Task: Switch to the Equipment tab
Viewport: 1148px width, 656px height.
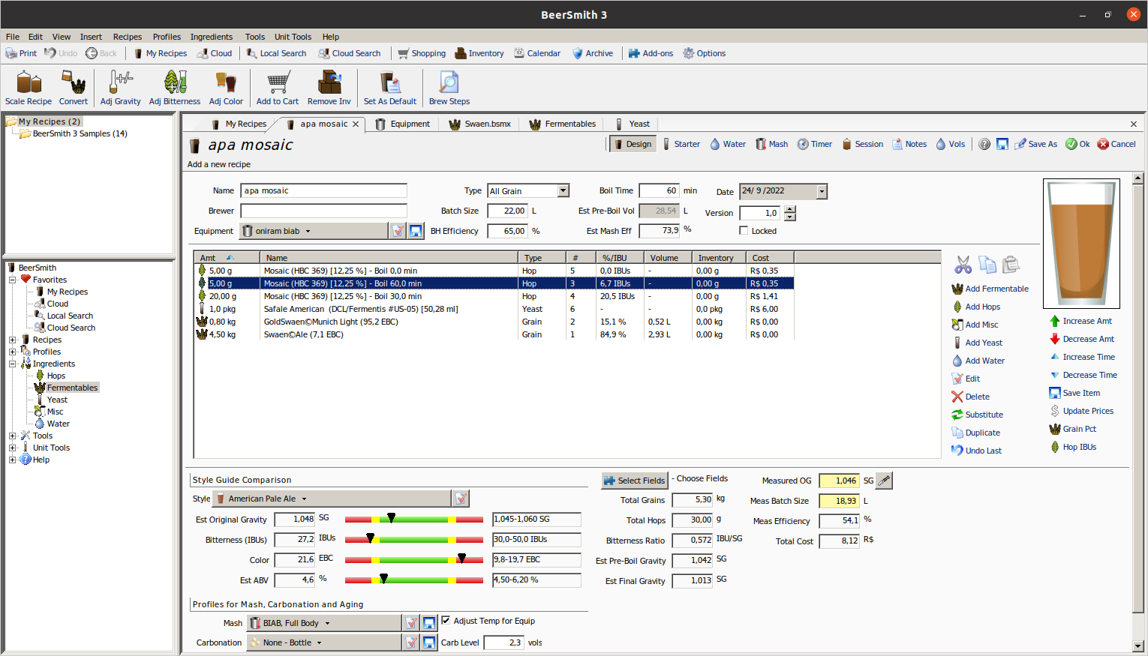Action: coord(402,124)
